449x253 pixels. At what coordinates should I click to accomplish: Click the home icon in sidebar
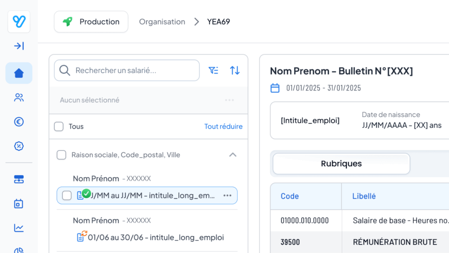(x=19, y=73)
